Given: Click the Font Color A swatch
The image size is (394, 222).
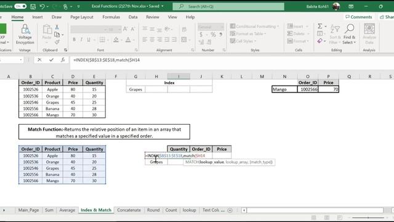Looking at the screenshot, I should 128,39.
